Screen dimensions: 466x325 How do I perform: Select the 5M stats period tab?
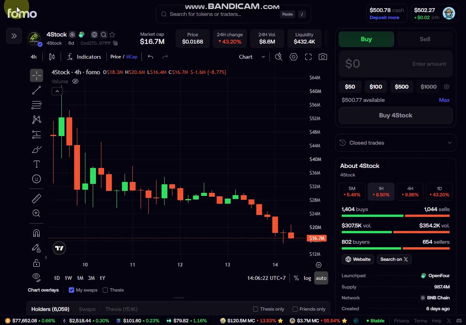coord(352,192)
